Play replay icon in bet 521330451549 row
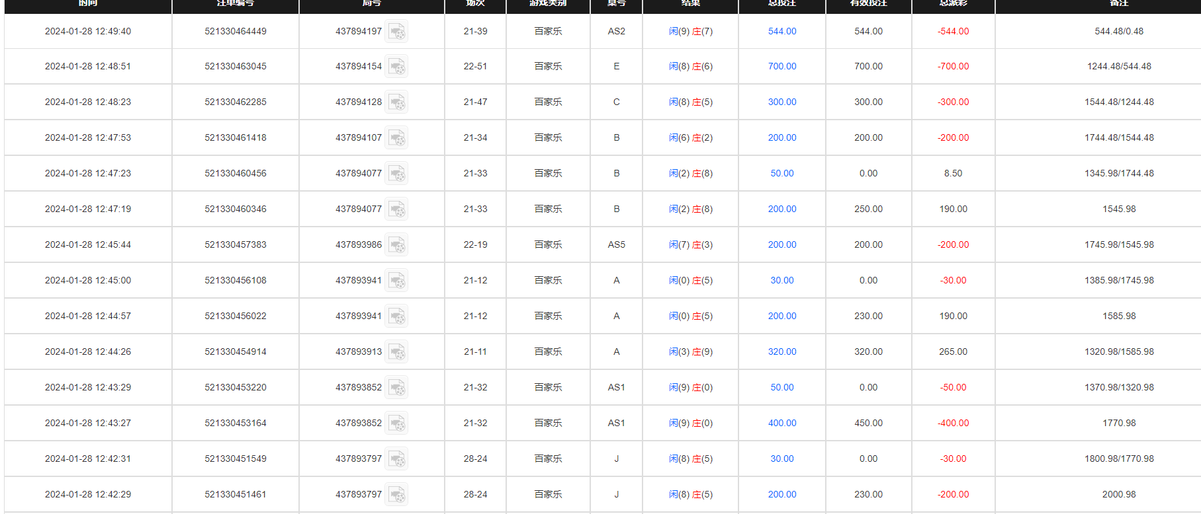Image resolution: width=1201 pixels, height=514 pixels. point(397,459)
